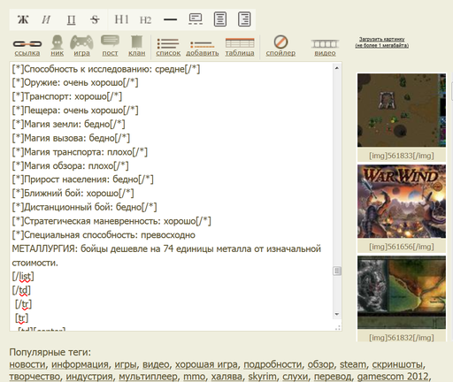The width and height of the screenshot is (453, 382).
Task: Click inside the post text editor area
Action: pyautogui.click(x=172, y=196)
